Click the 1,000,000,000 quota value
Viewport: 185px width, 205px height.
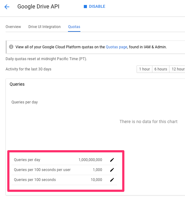[x=90, y=160]
